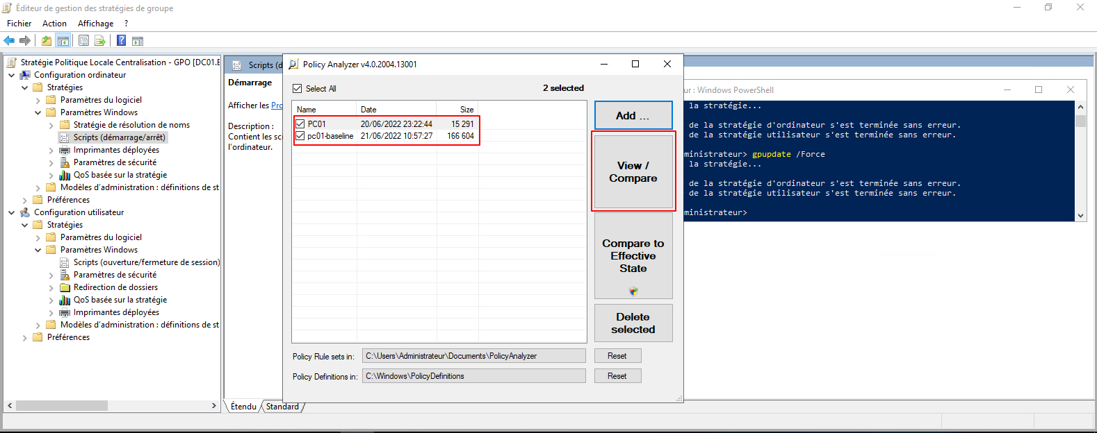Collapse the Configuration ordinateur tree node

(11, 75)
